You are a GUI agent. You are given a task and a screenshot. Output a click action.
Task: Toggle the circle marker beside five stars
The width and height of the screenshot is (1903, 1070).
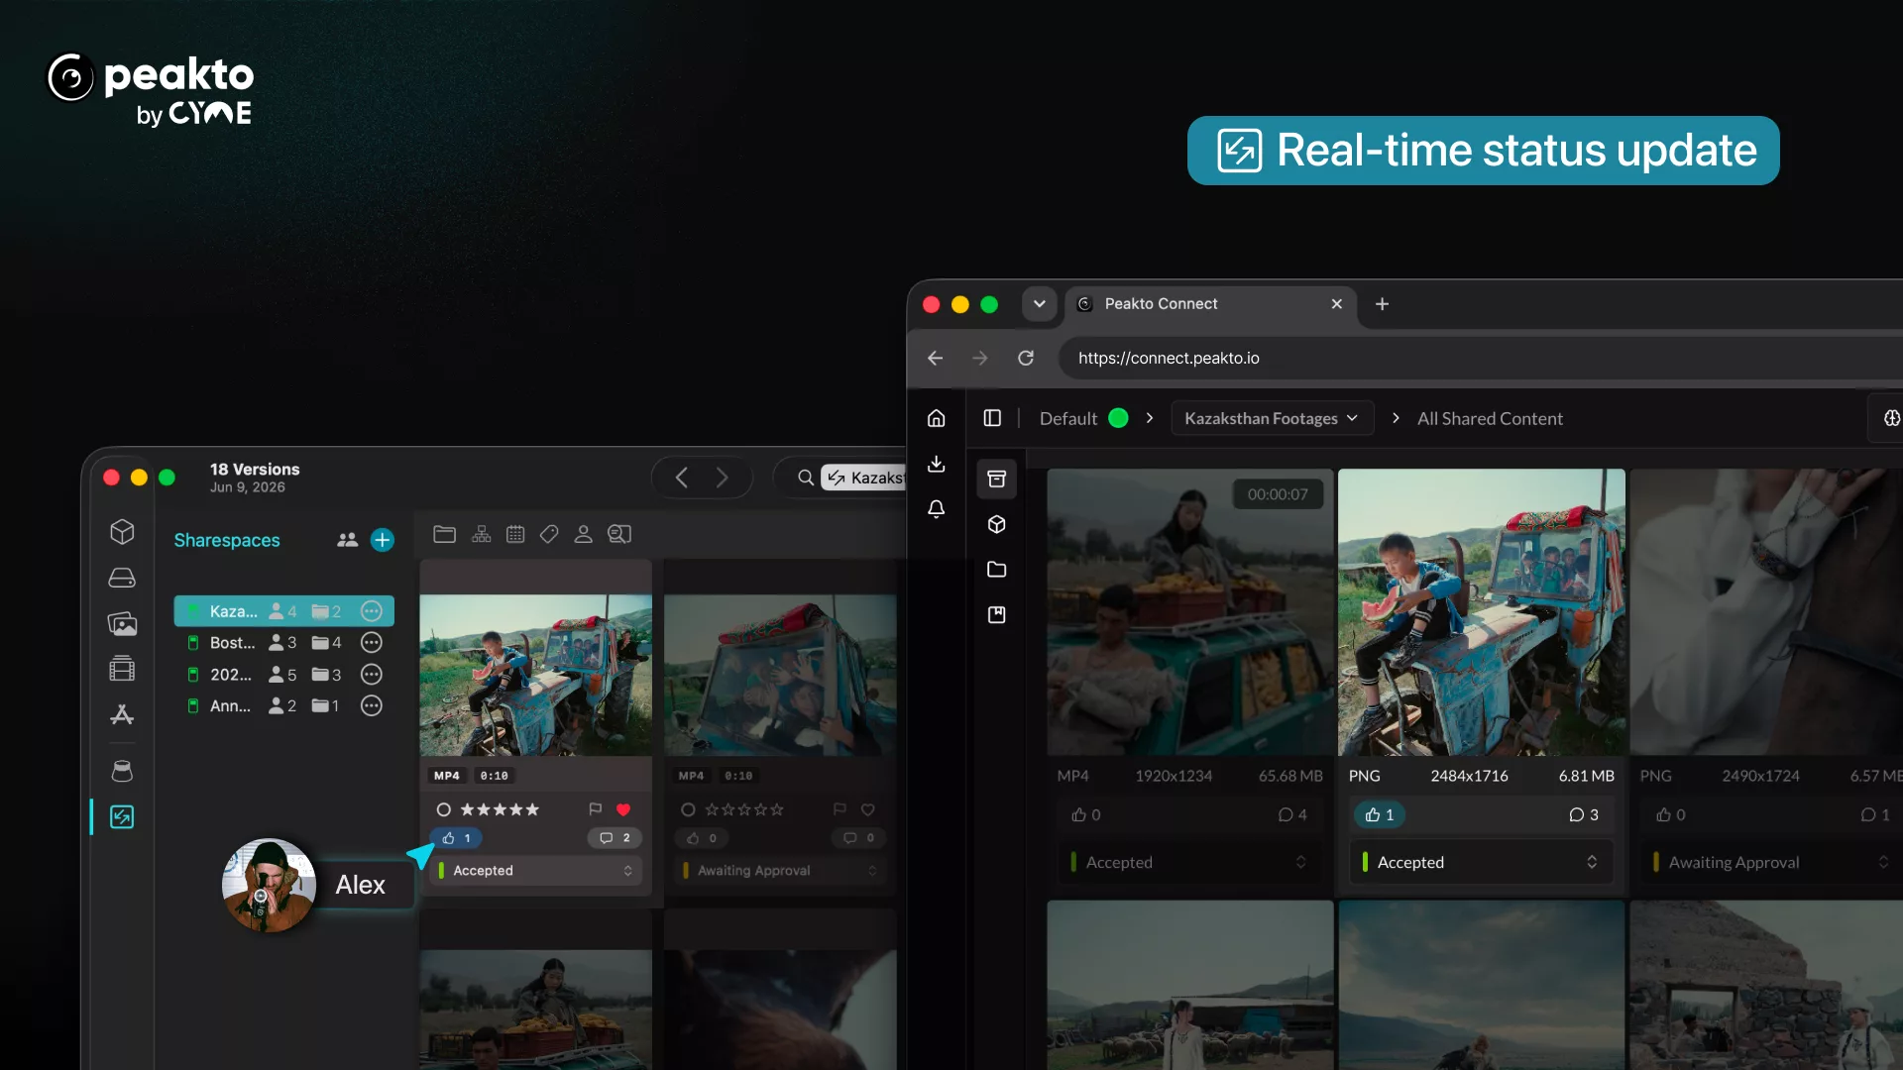click(x=444, y=809)
